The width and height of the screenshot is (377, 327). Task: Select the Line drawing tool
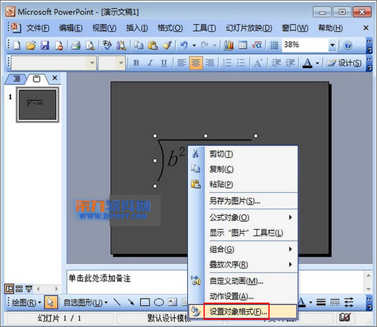(117, 303)
